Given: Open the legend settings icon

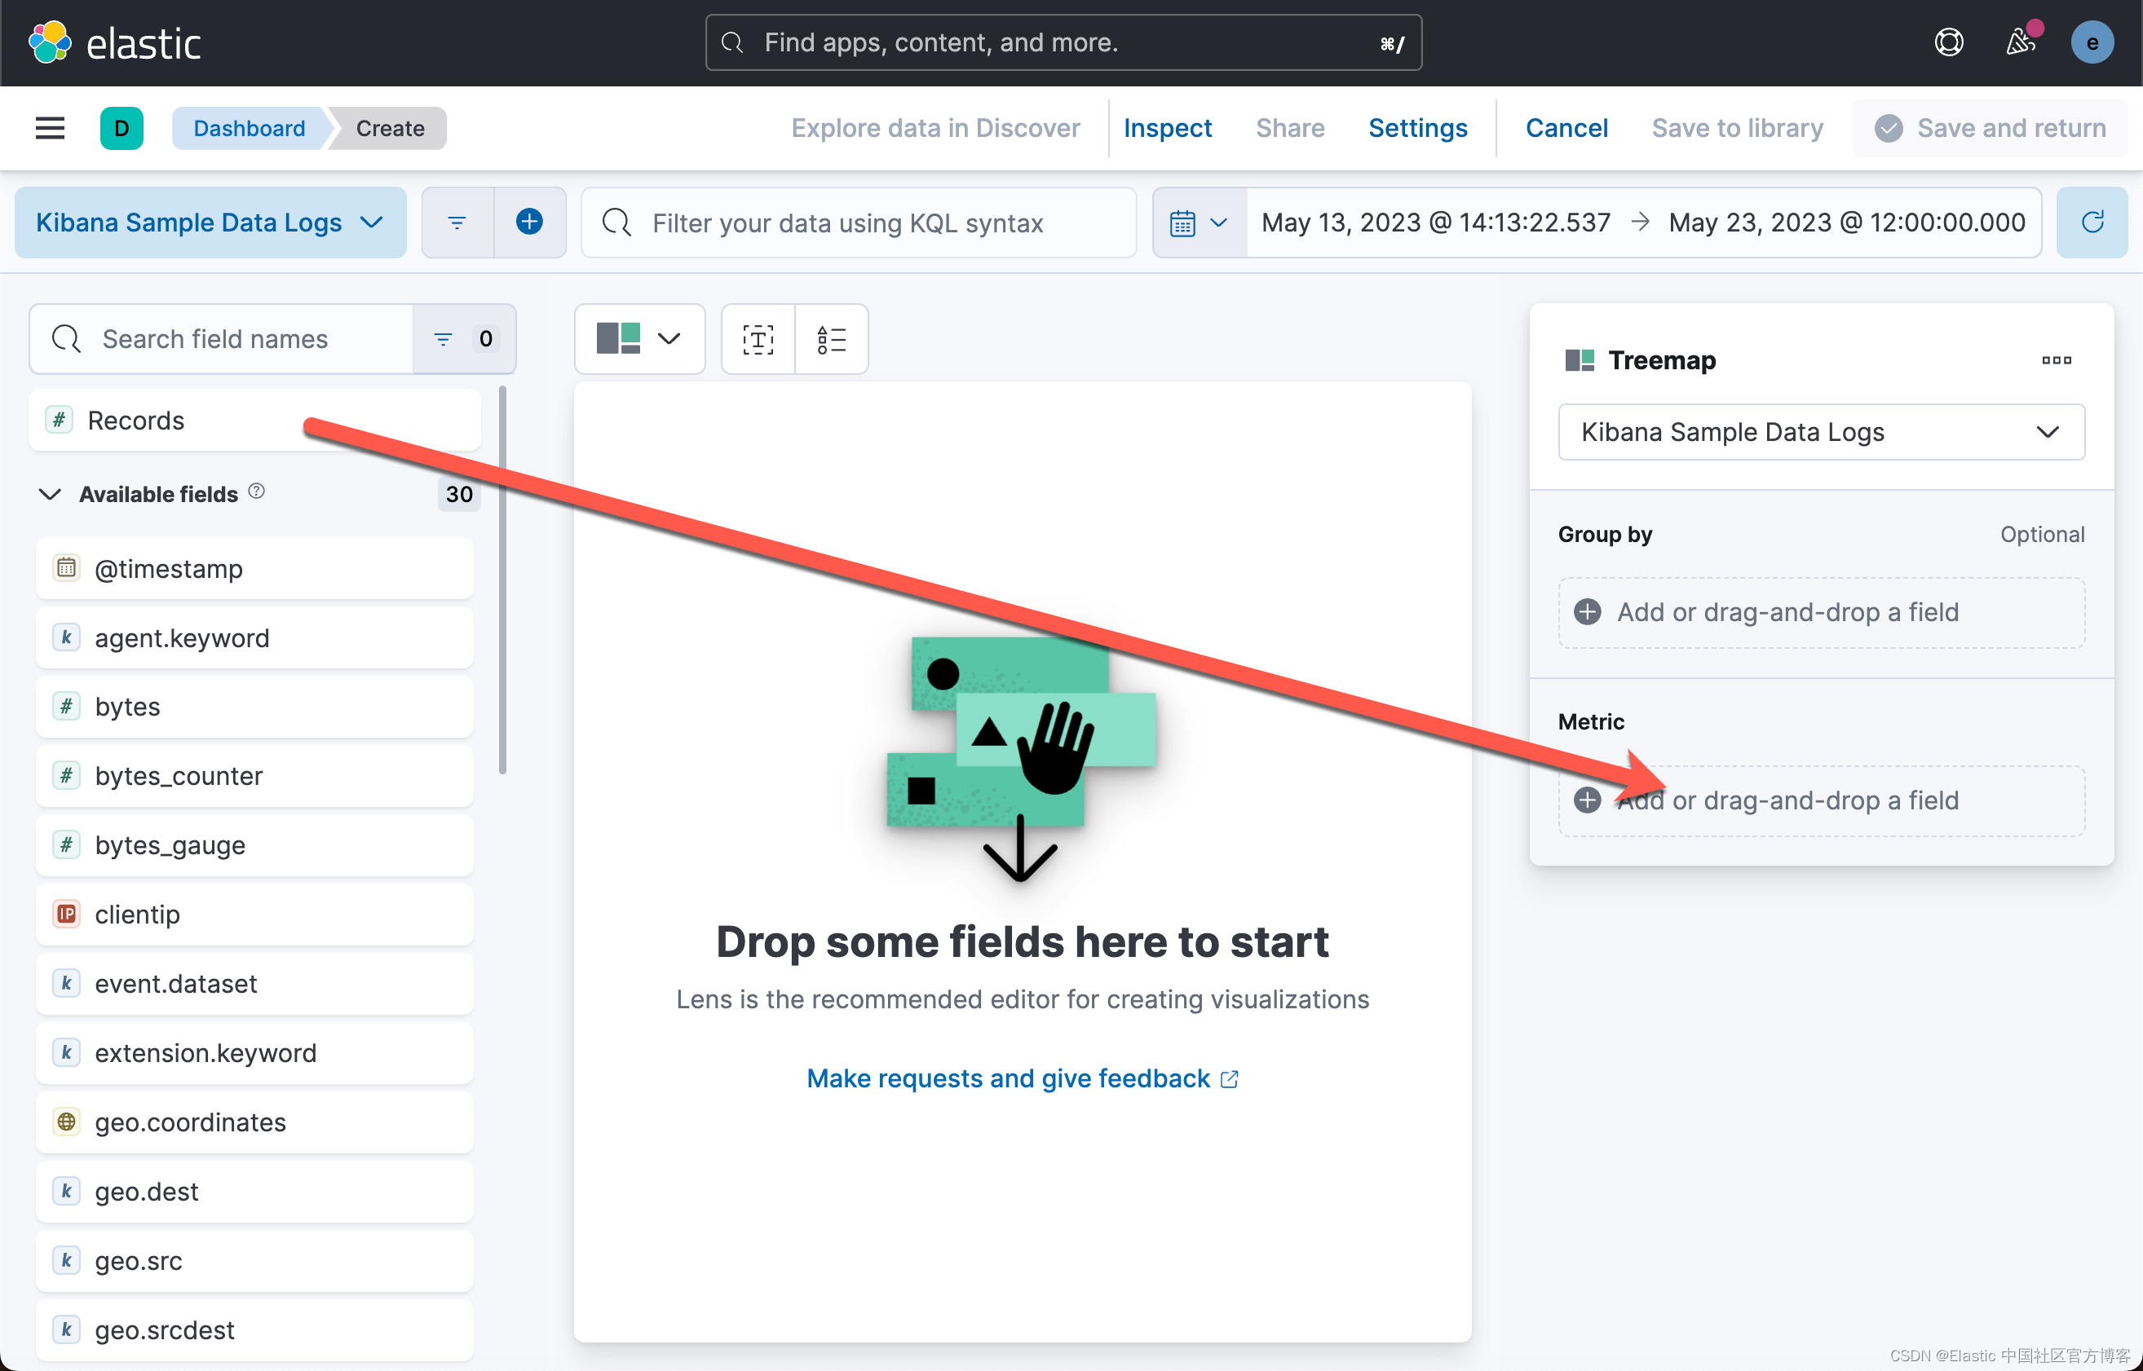Looking at the screenshot, I should (831, 339).
